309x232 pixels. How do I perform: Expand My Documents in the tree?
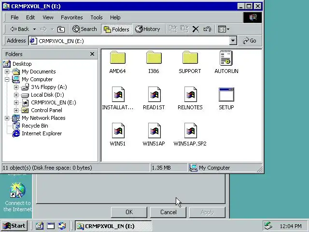tap(7, 72)
